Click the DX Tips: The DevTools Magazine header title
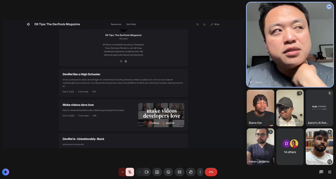Image resolution: width=336 pixels, height=179 pixels. [57, 24]
